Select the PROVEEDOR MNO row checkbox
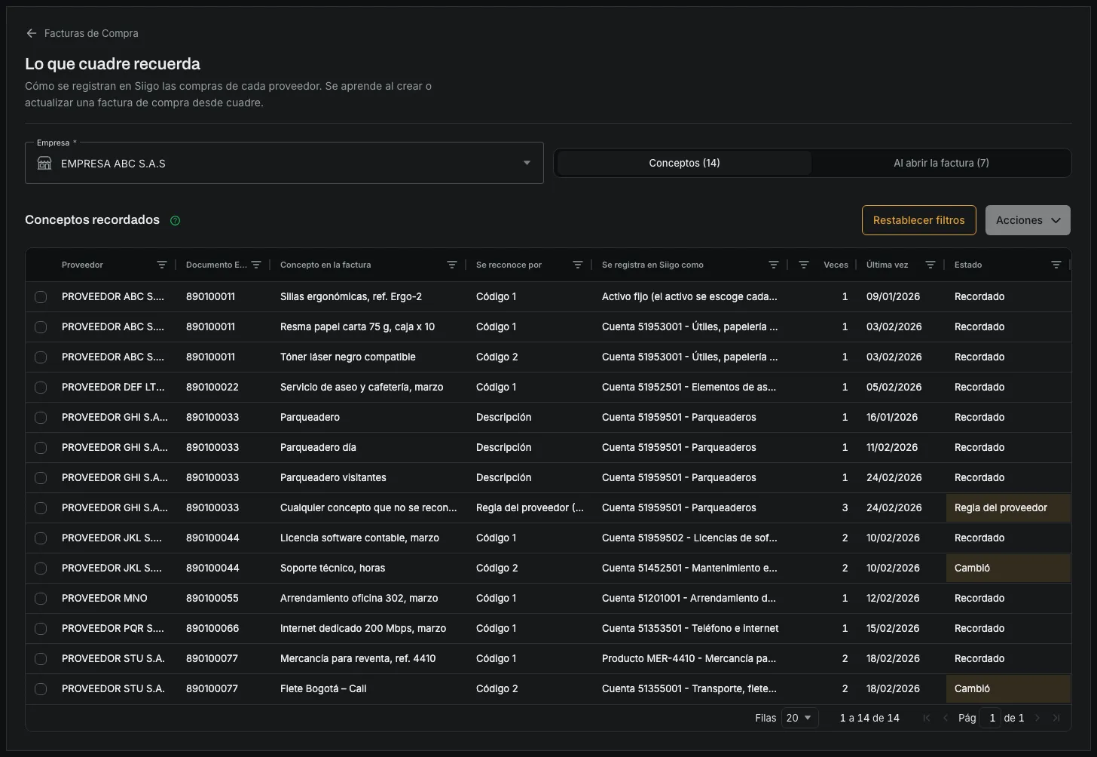Image resolution: width=1097 pixels, height=757 pixels. coord(41,599)
